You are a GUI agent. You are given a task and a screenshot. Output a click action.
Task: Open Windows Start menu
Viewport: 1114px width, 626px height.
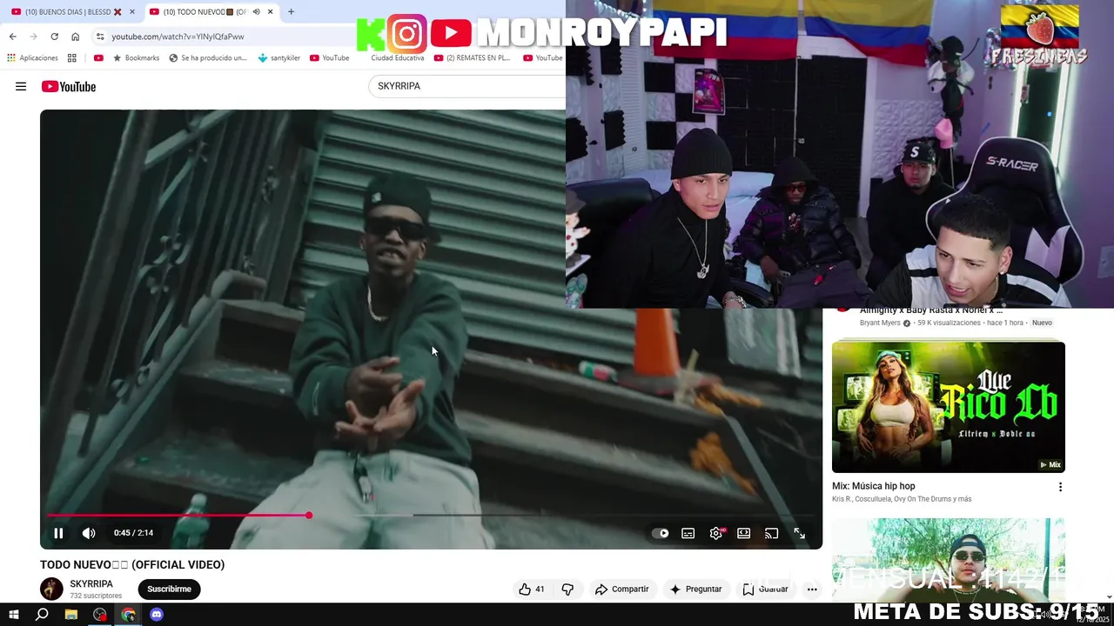(x=13, y=614)
